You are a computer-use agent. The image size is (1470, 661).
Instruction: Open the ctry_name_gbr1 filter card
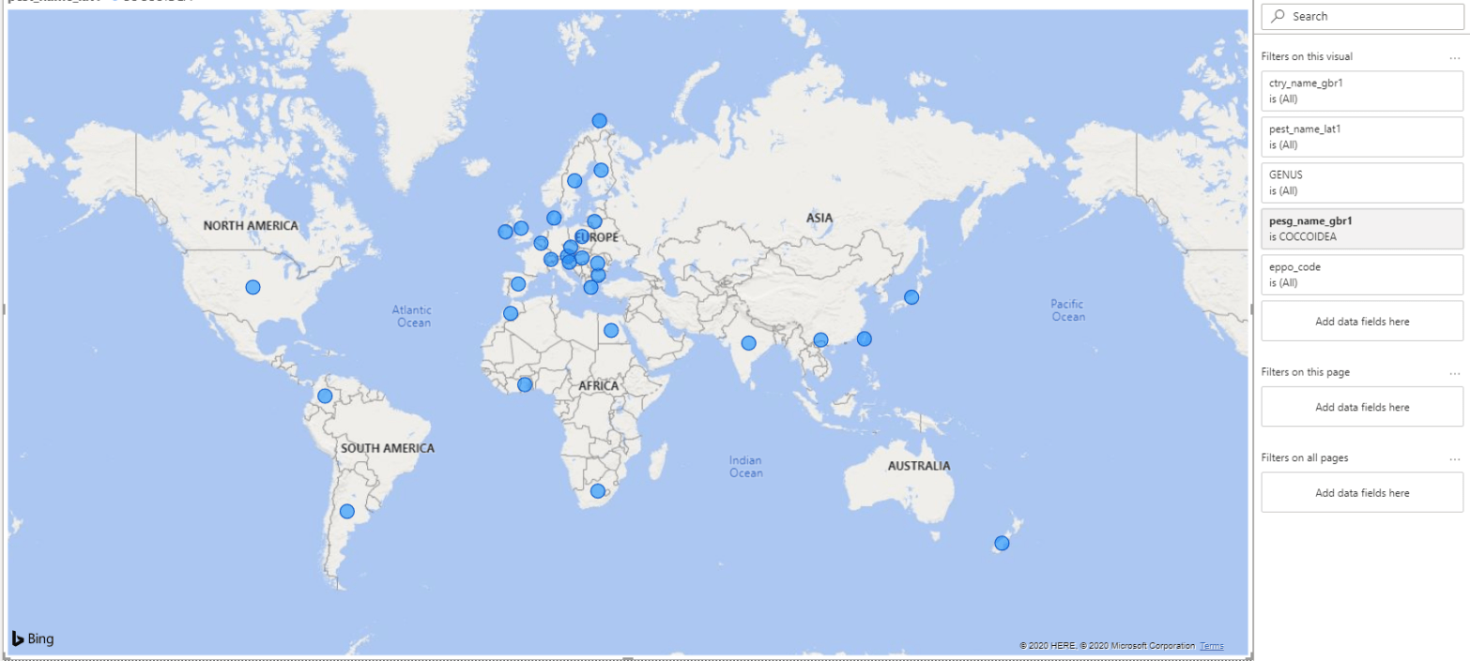1361,91
